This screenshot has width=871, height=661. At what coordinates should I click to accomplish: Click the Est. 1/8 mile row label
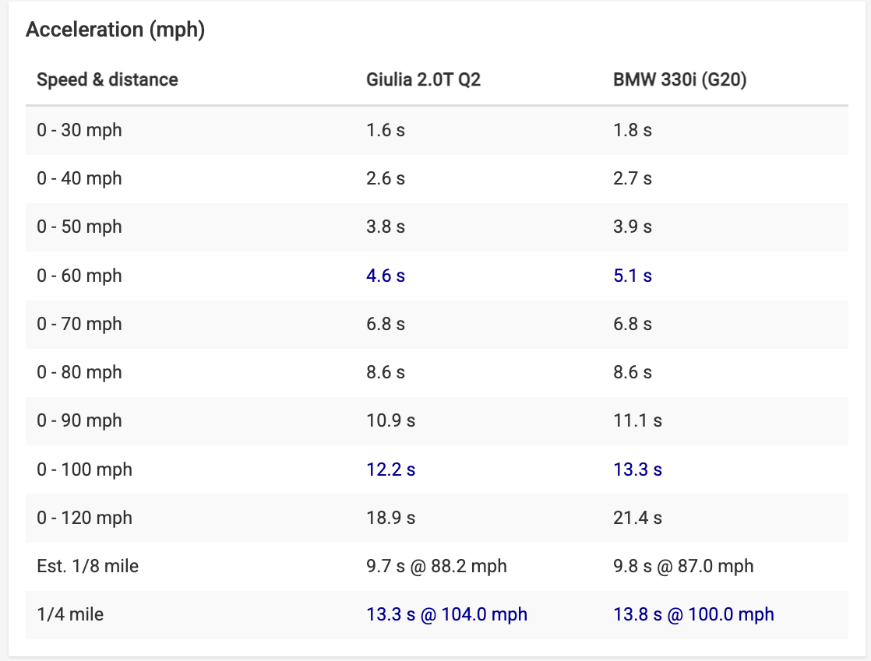[87, 566]
